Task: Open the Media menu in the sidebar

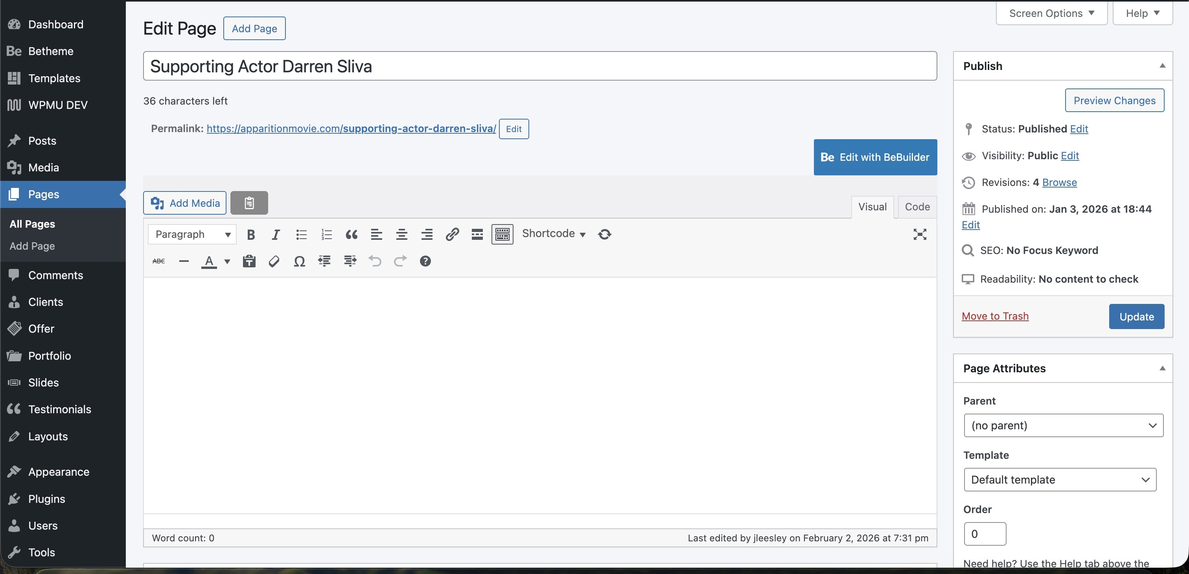Action: point(43,167)
